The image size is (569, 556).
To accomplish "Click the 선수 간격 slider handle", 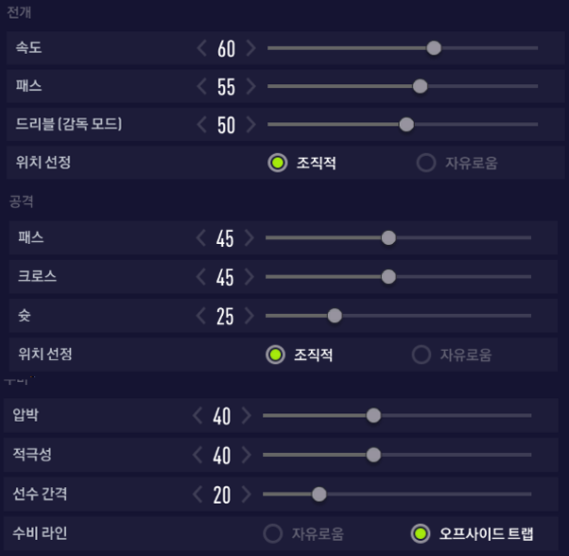I will pyautogui.click(x=319, y=494).
